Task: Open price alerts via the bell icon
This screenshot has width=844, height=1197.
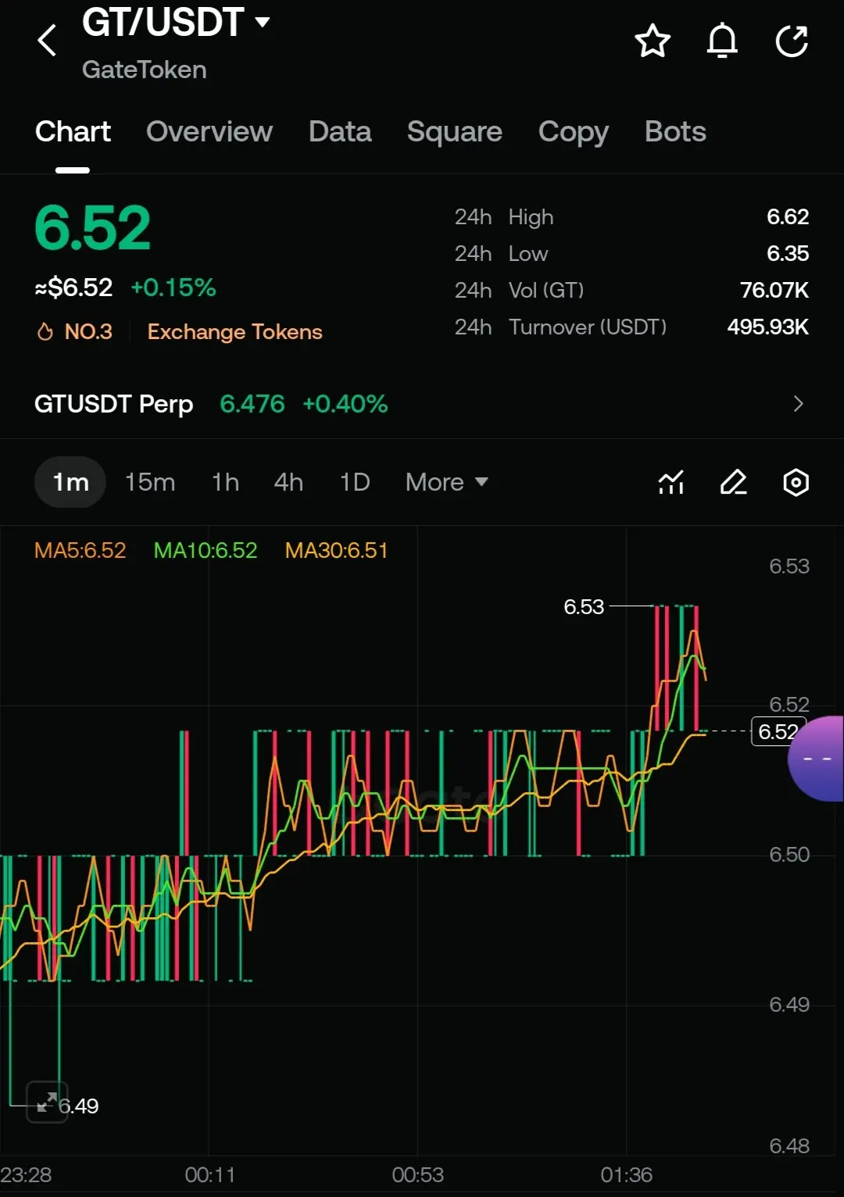Action: click(722, 41)
